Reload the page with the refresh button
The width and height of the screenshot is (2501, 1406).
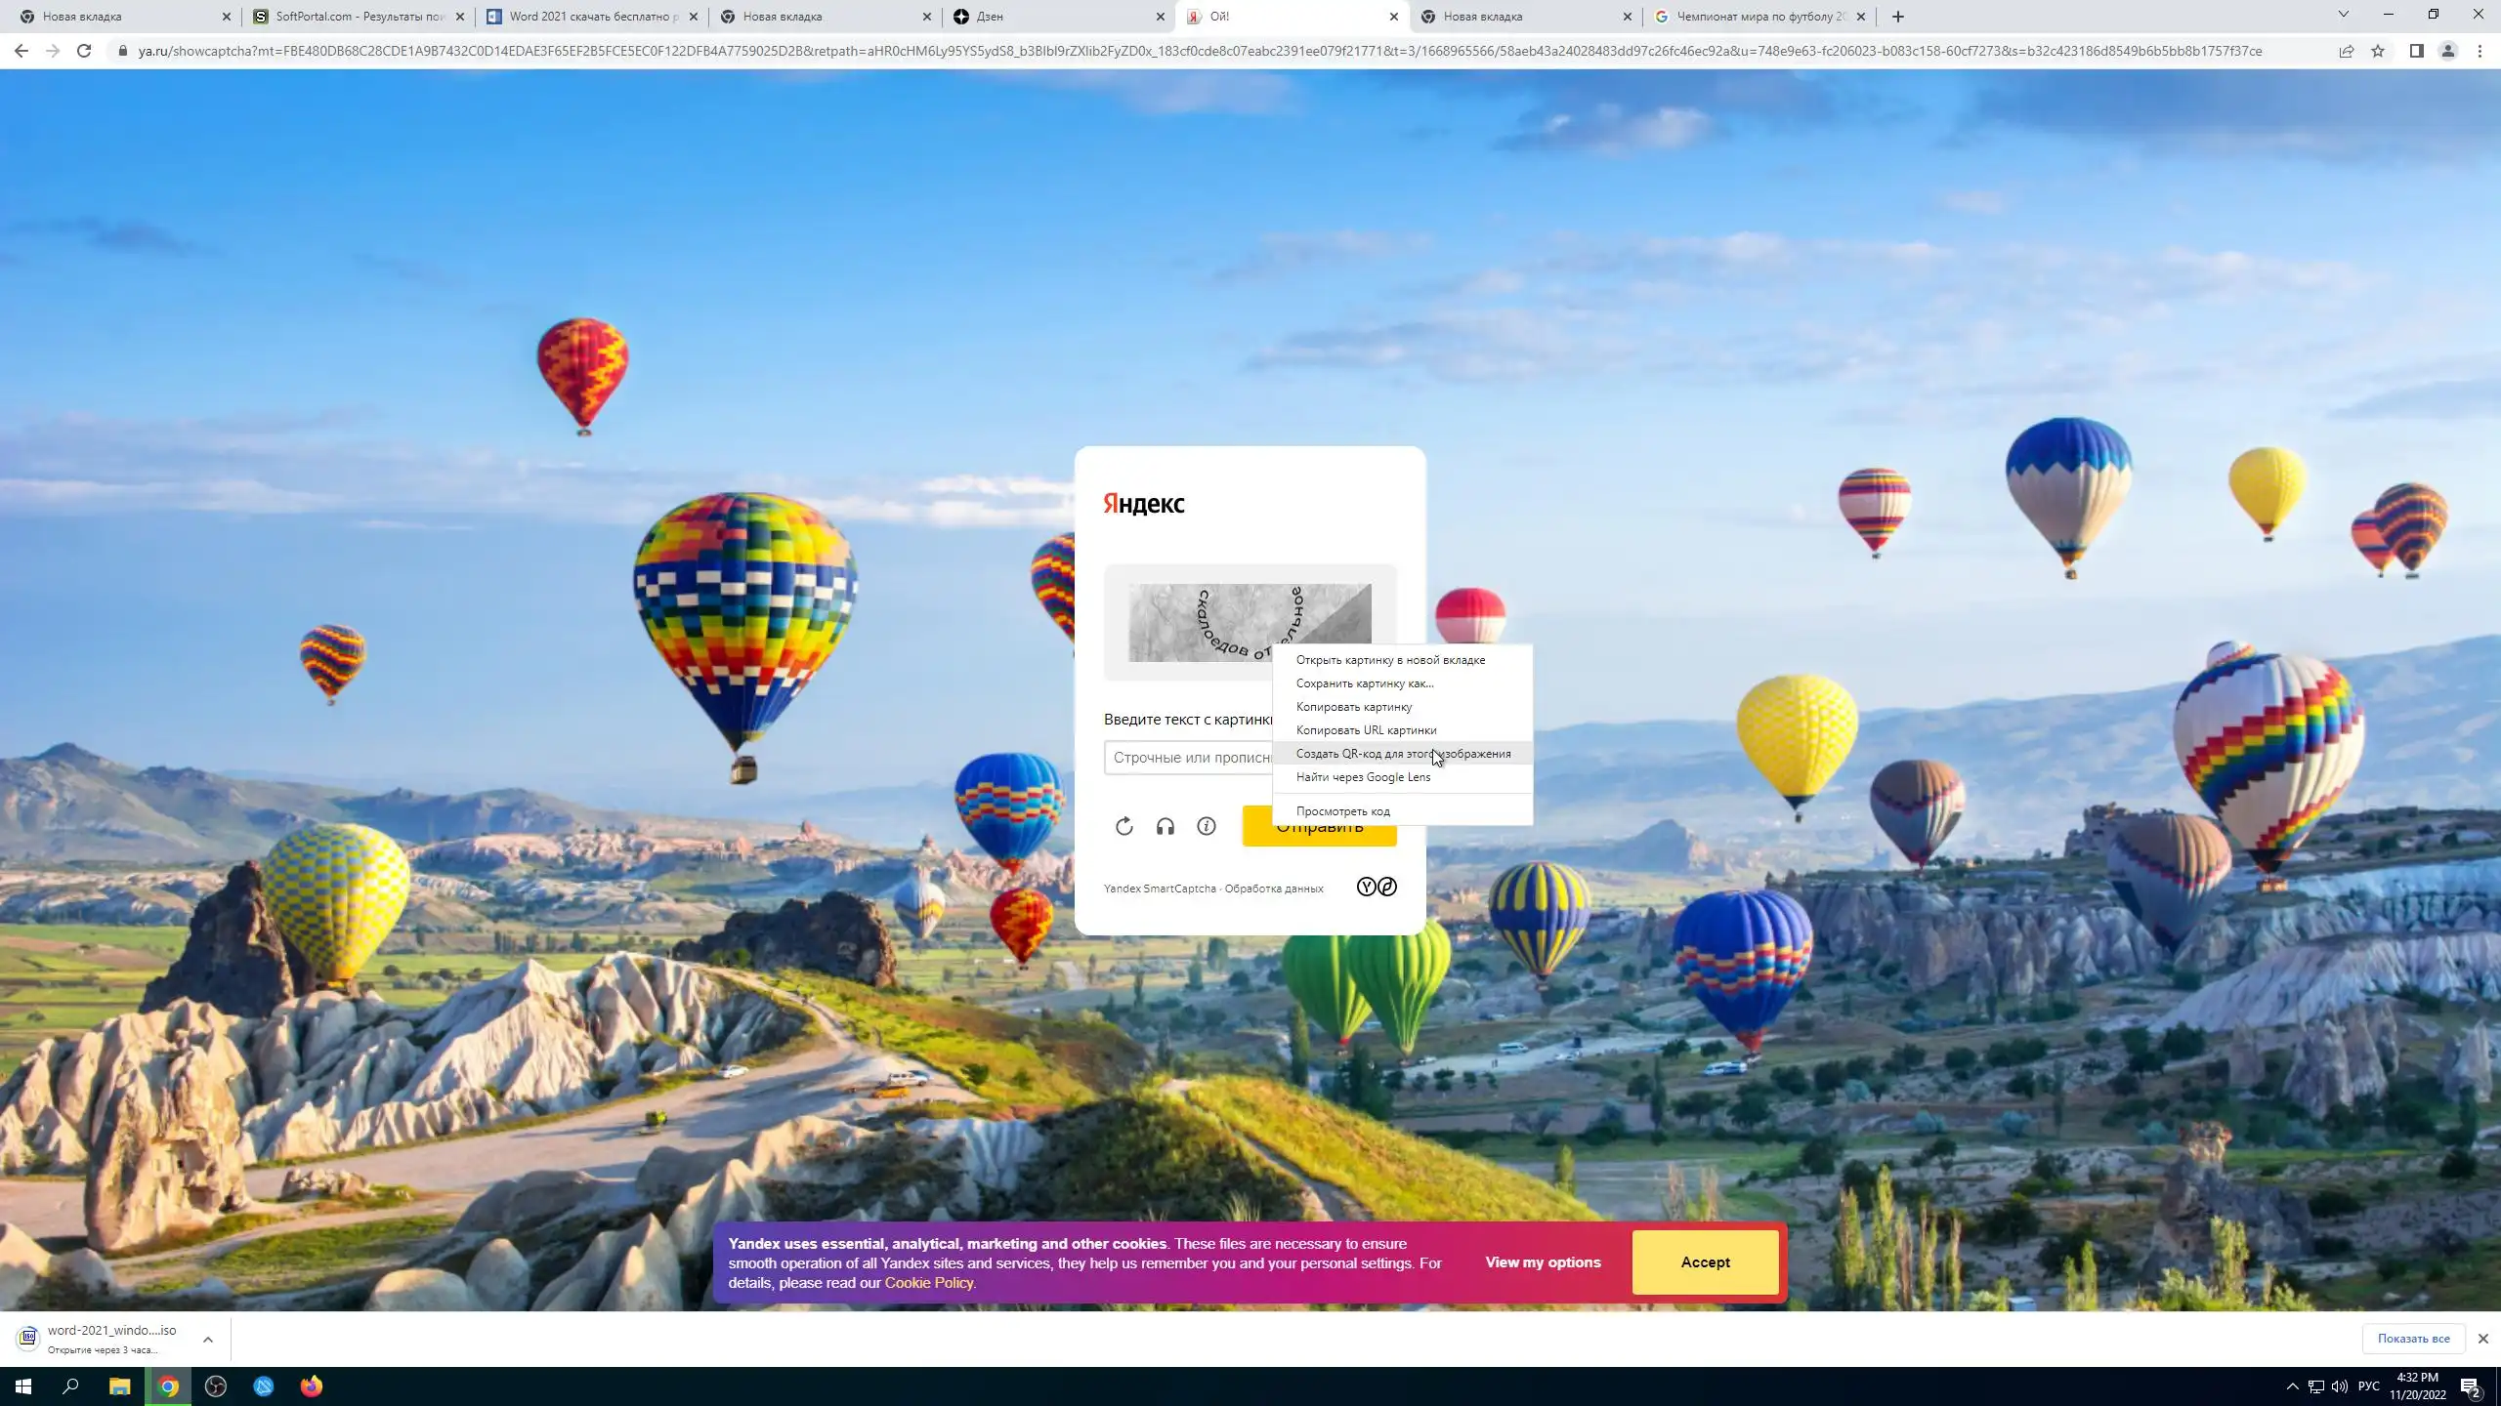click(x=84, y=52)
